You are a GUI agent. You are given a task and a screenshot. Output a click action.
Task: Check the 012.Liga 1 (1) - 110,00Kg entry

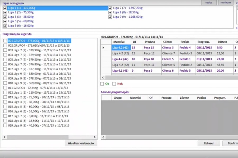coord(5,93)
